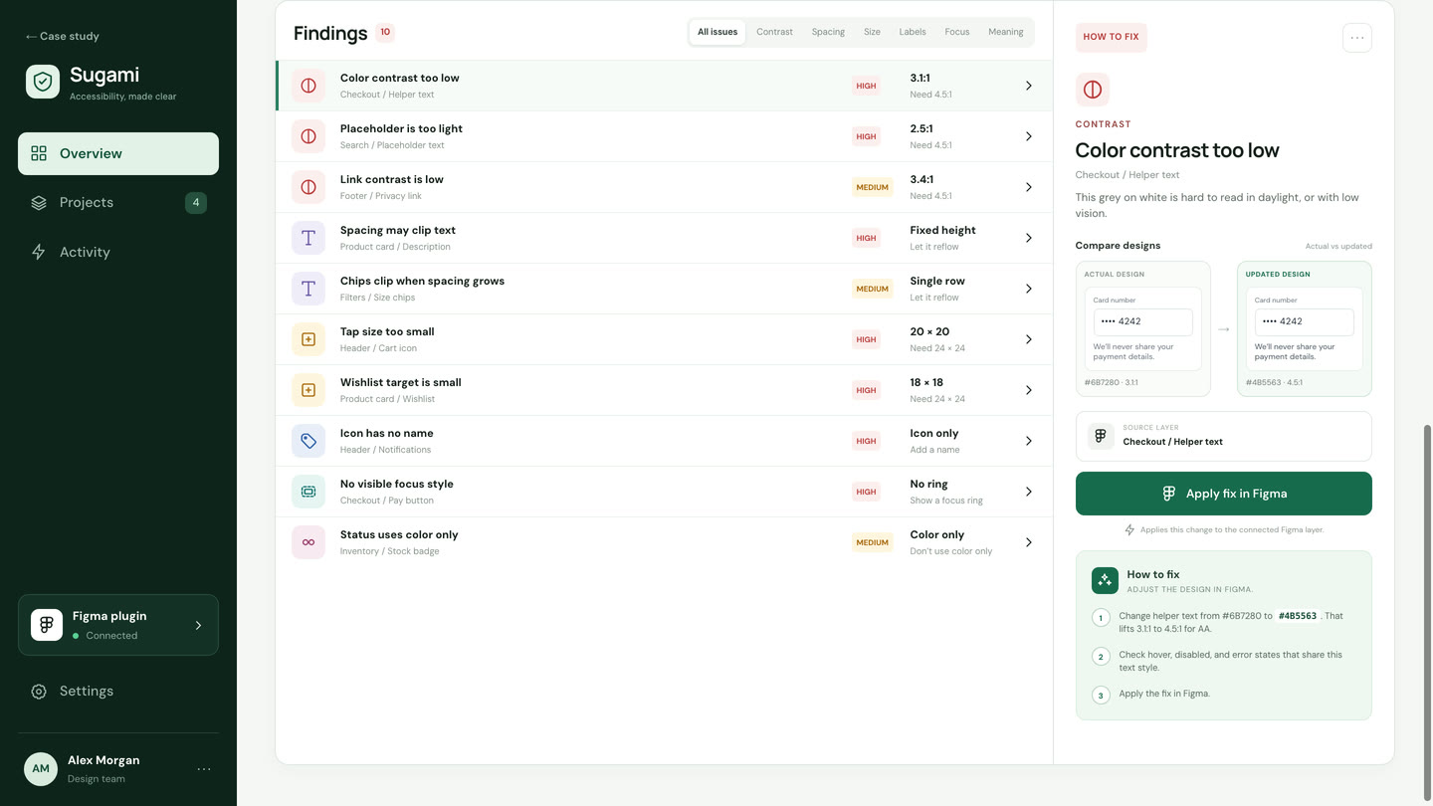Click the sparkle icon beside How to fix

click(x=1105, y=580)
